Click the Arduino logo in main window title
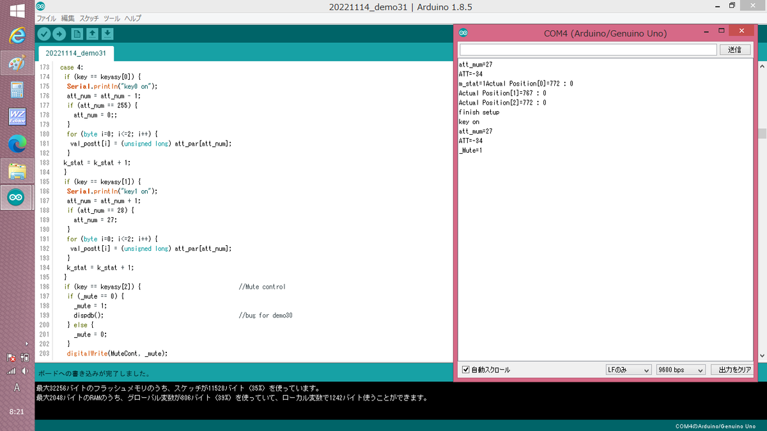This screenshot has height=431, width=767. point(41,6)
